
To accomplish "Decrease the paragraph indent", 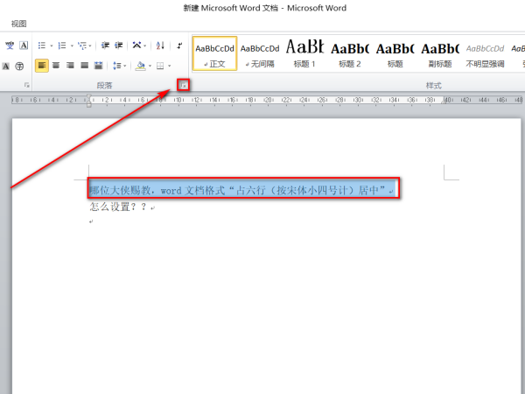I will point(105,46).
